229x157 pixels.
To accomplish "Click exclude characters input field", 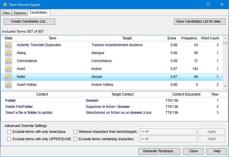I will tap(168, 139).
